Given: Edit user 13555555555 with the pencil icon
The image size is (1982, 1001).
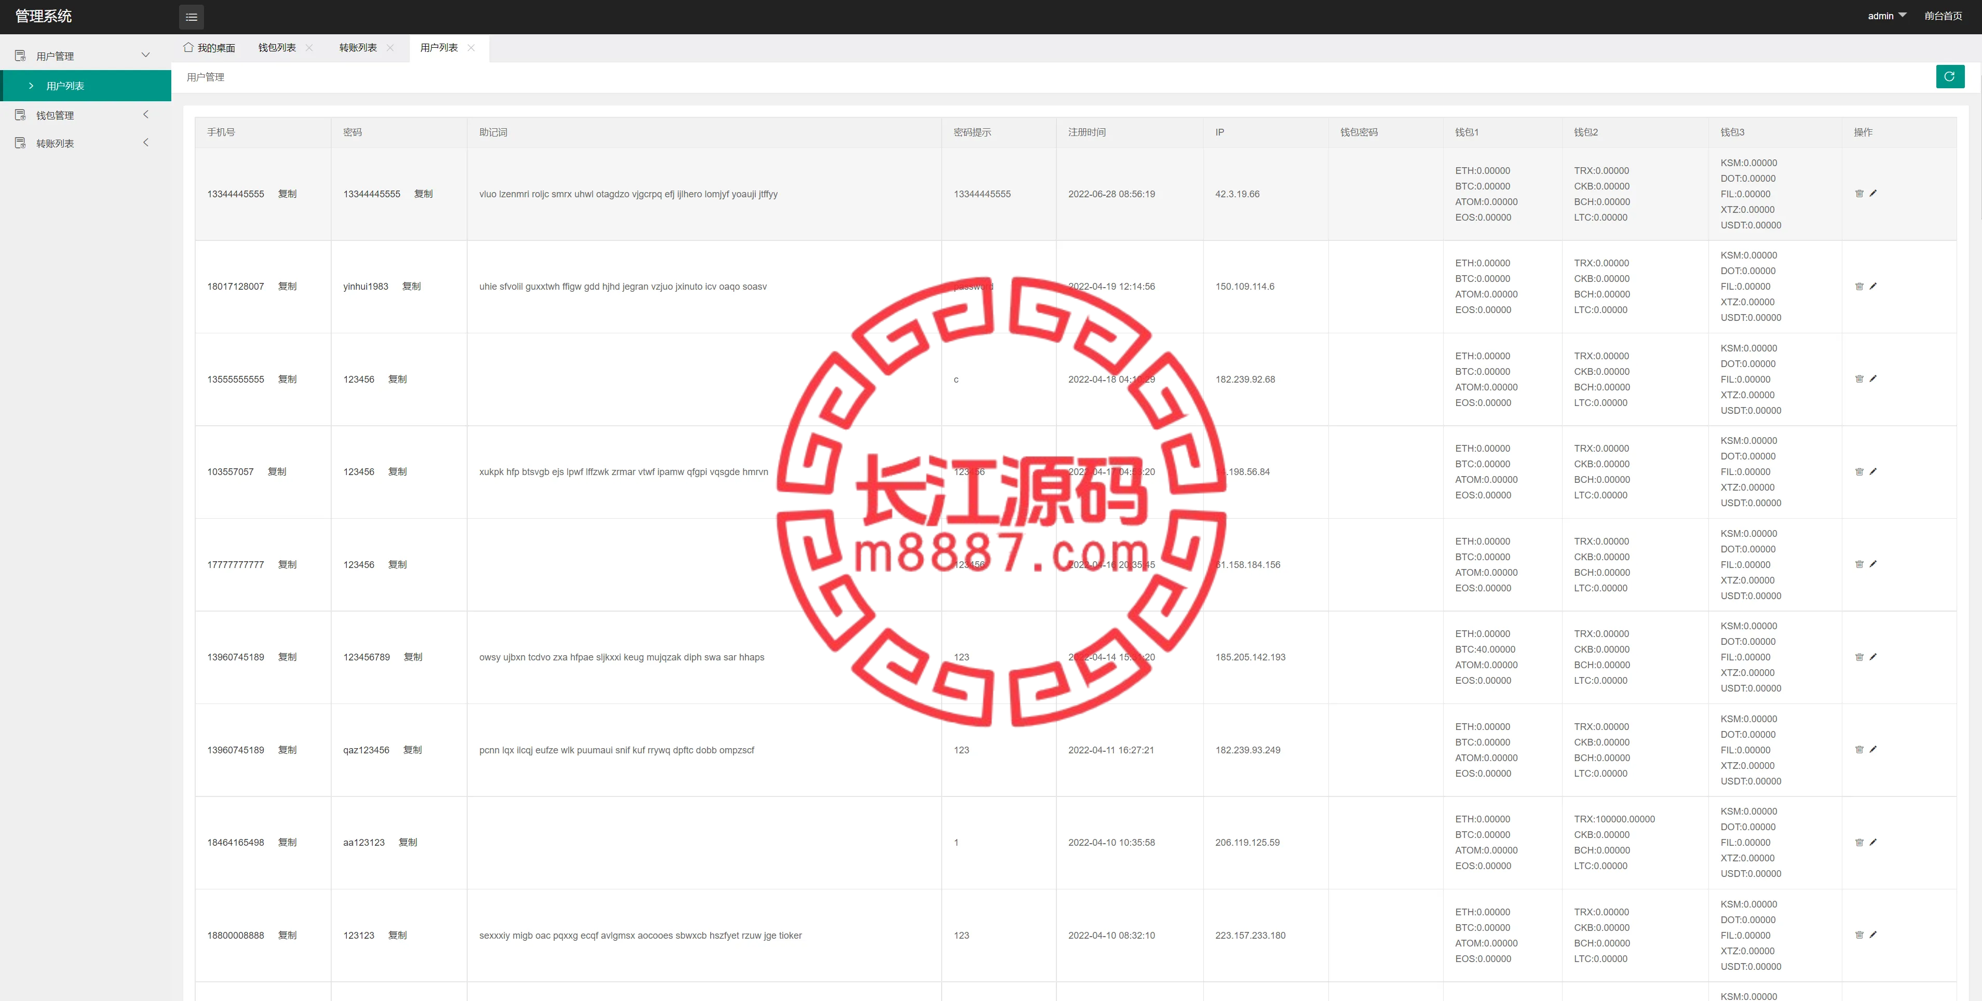Looking at the screenshot, I should [x=1873, y=378].
